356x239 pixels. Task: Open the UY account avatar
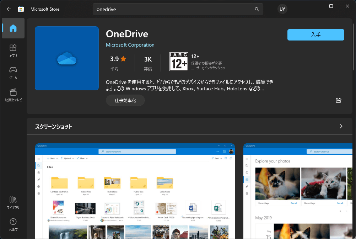pyautogui.click(x=282, y=9)
